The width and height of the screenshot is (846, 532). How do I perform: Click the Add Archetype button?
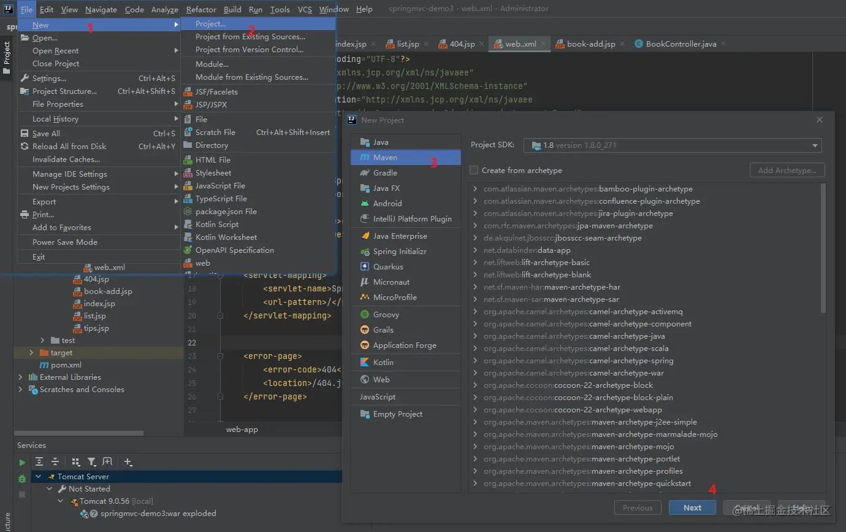787,170
